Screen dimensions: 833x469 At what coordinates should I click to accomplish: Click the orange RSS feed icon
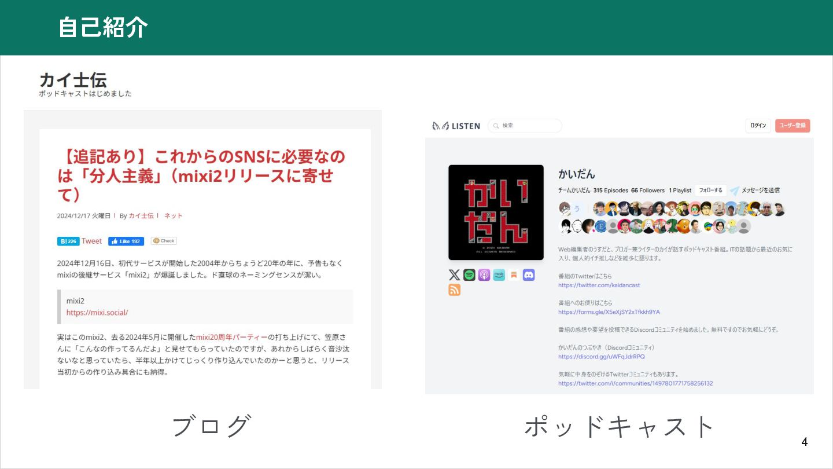point(455,290)
